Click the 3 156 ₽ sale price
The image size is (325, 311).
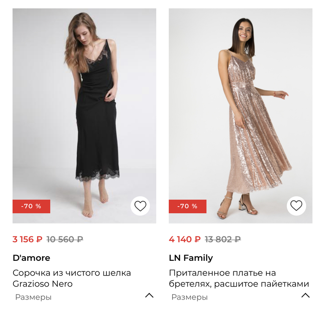pyautogui.click(x=27, y=239)
